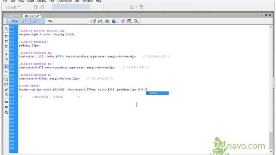Switch to Expanded tables mode
Viewport: 276px width, 155px height.
coord(72,7)
